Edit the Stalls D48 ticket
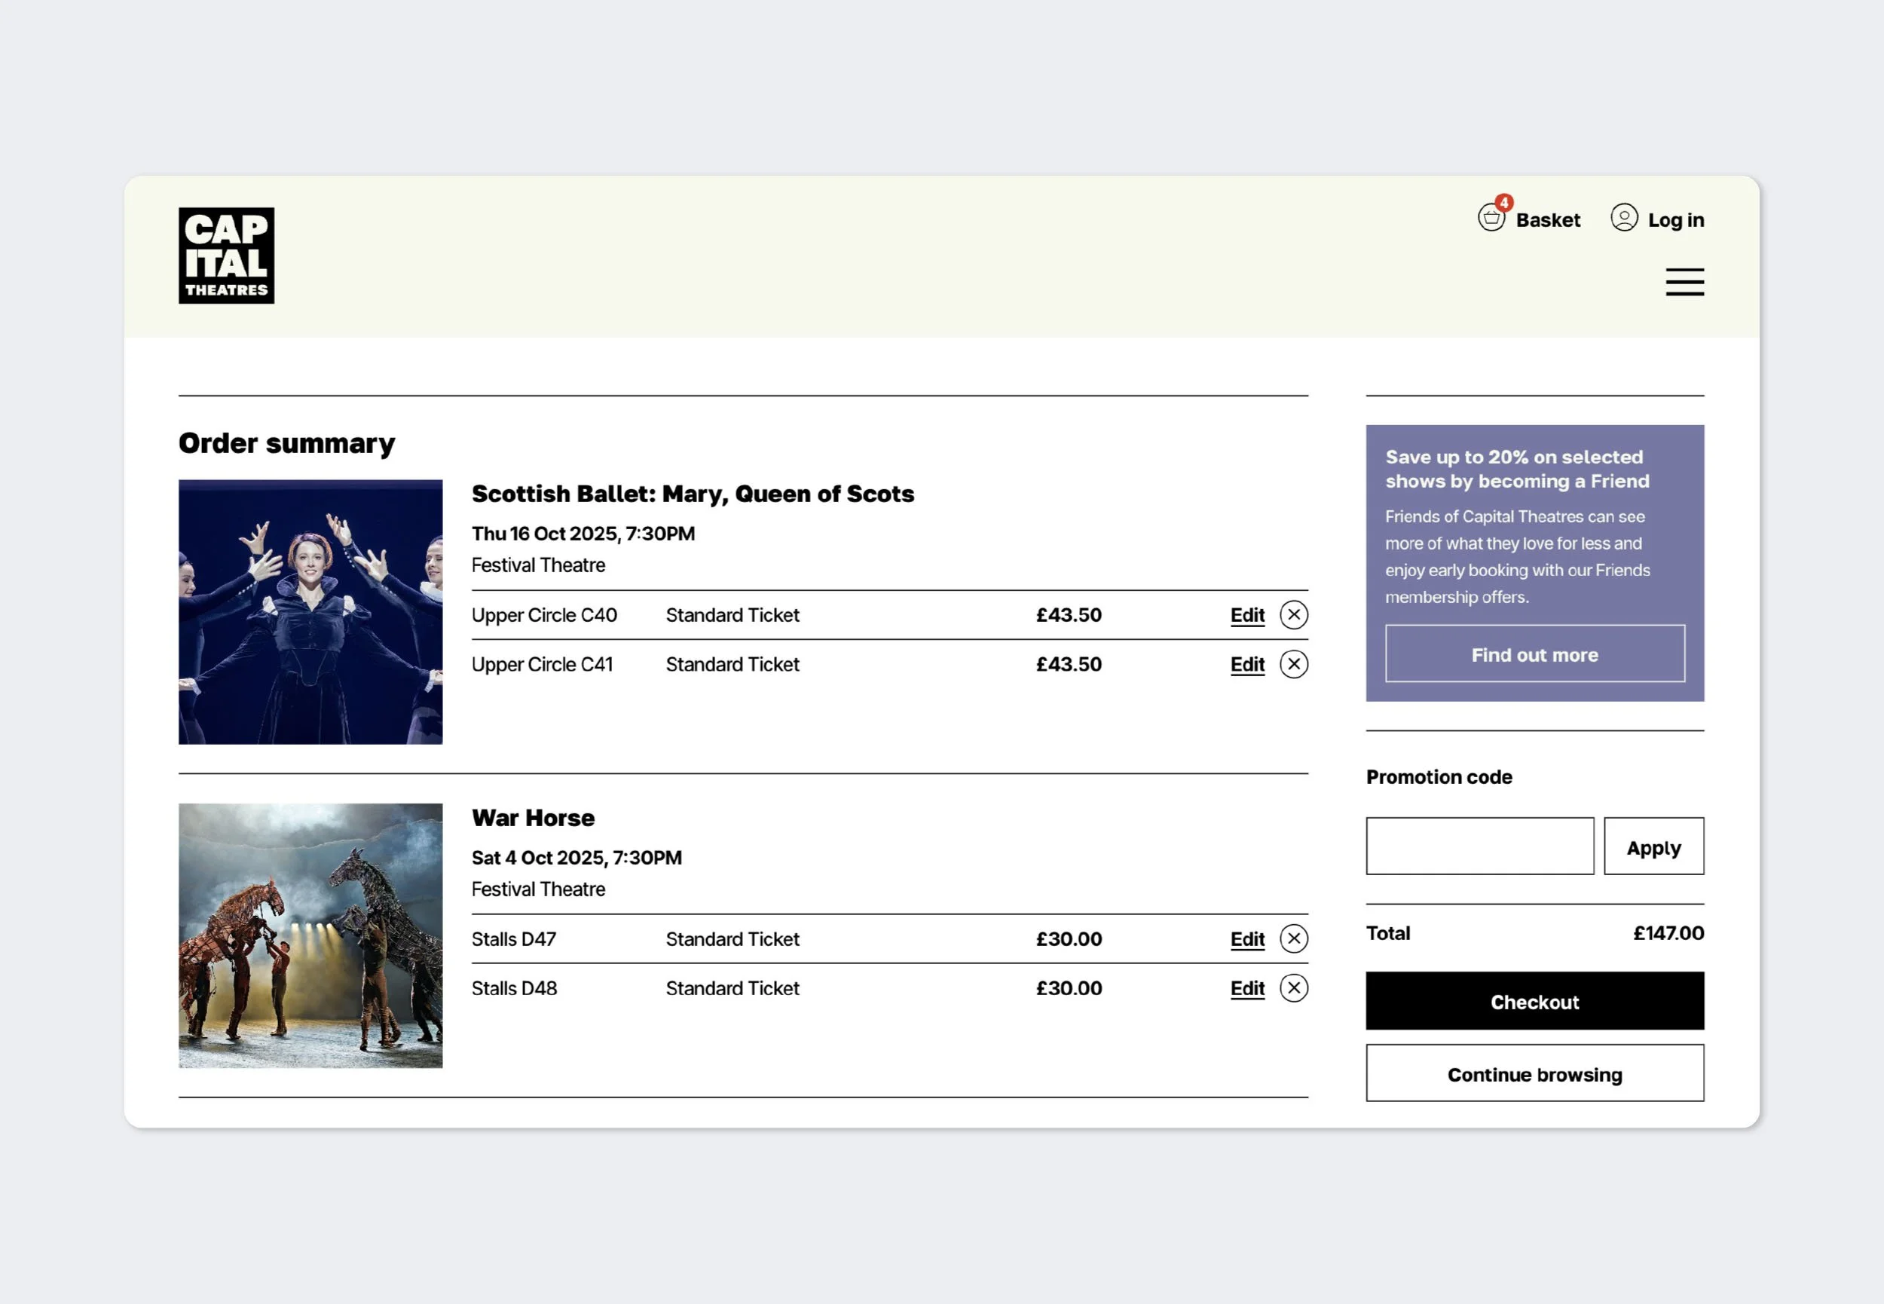The image size is (1884, 1304). coord(1247,989)
